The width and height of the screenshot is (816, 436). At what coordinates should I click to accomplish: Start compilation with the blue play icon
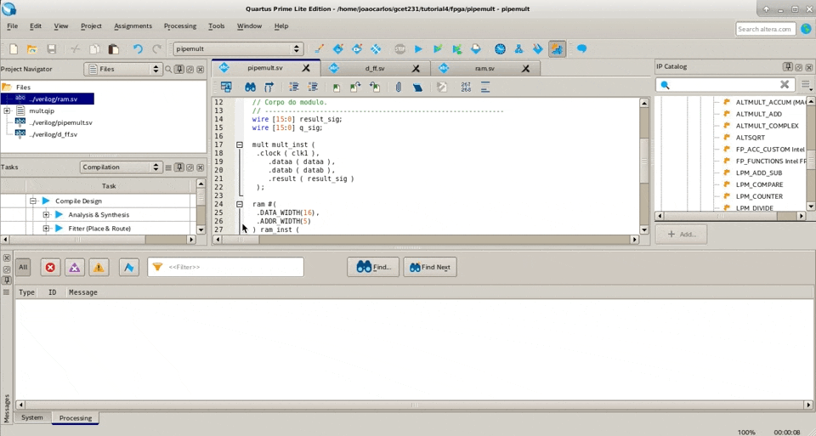point(418,49)
